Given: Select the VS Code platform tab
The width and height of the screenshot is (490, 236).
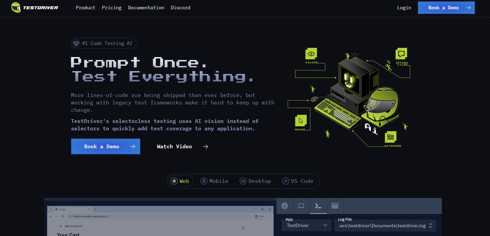Looking at the screenshot, I should pos(298,181).
